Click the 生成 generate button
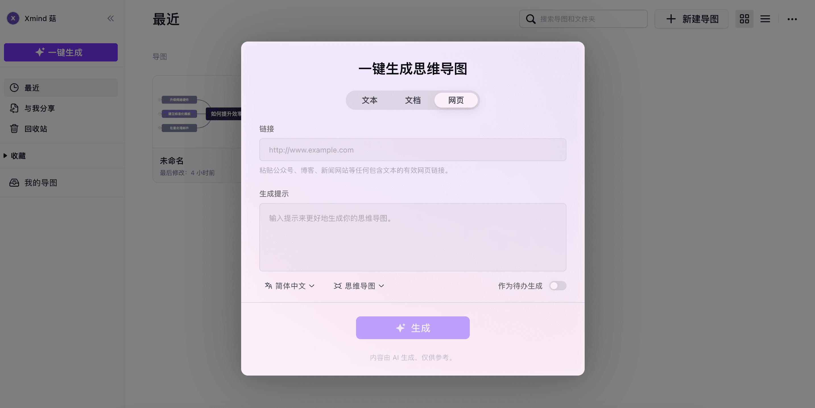The height and width of the screenshot is (408, 815). click(x=413, y=327)
